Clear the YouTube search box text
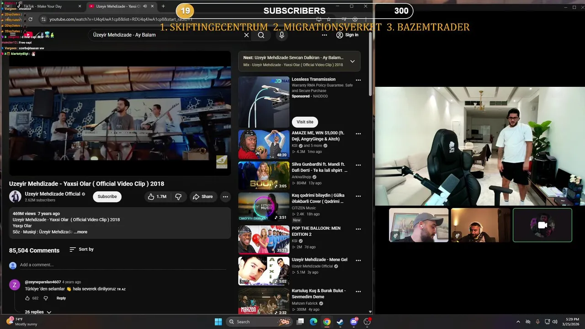This screenshot has width=585, height=329. [x=246, y=35]
